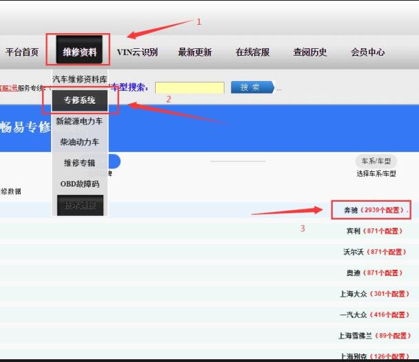The height and width of the screenshot is (362, 419).
Task: Open 一汽大众 (416个配置) brand link
Action: 375,315
